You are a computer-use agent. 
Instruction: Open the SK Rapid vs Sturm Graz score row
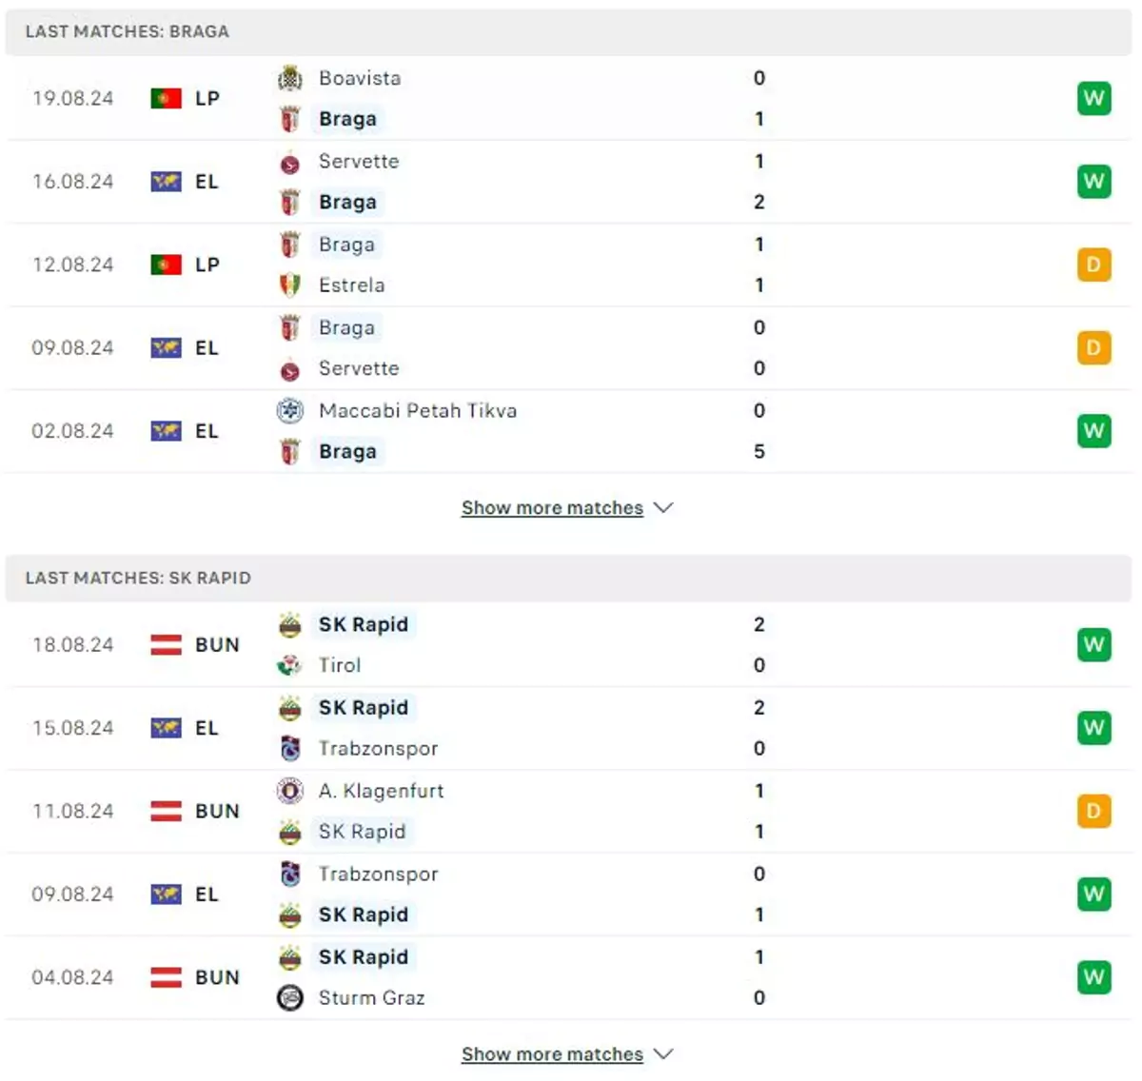click(x=568, y=978)
